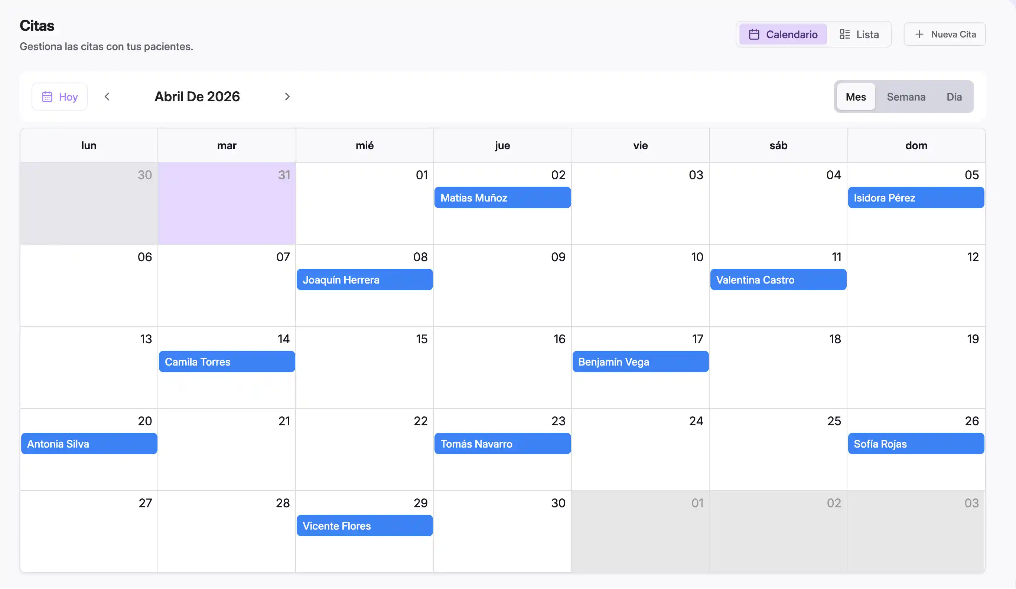Image resolution: width=1016 pixels, height=589 pixels.
Task: Click the plus icon on Nueva Cita
Action: click(x=920, y=34)
